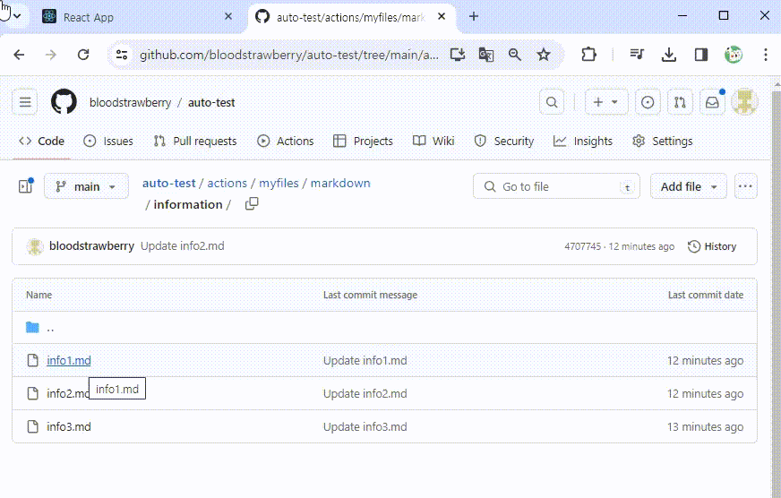Open the History commits link

(712, 246)
